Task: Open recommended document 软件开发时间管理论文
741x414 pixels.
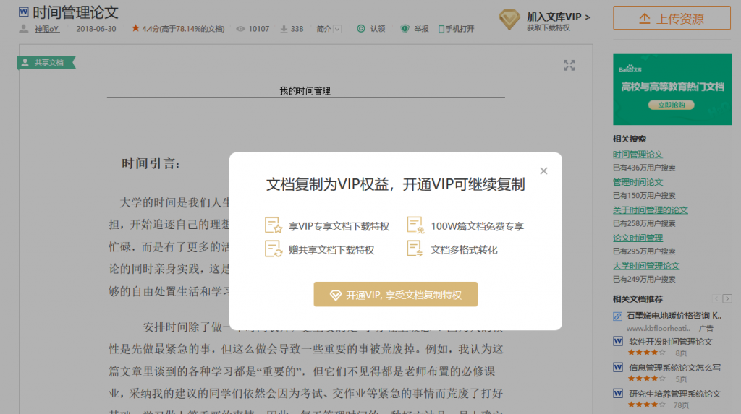Action: 670,342
